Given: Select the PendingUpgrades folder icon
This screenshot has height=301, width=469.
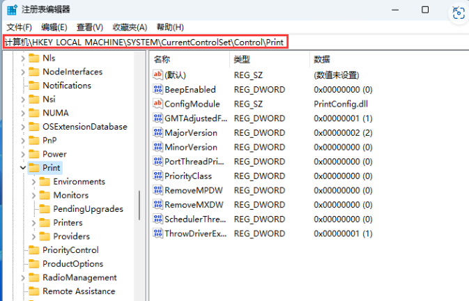Looking at the screenshot, I should pos(45,209).
